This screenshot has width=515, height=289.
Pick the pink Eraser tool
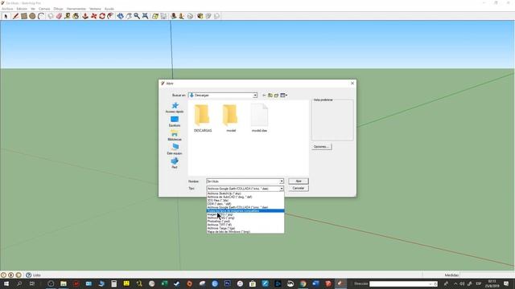(x=59, y=16)
